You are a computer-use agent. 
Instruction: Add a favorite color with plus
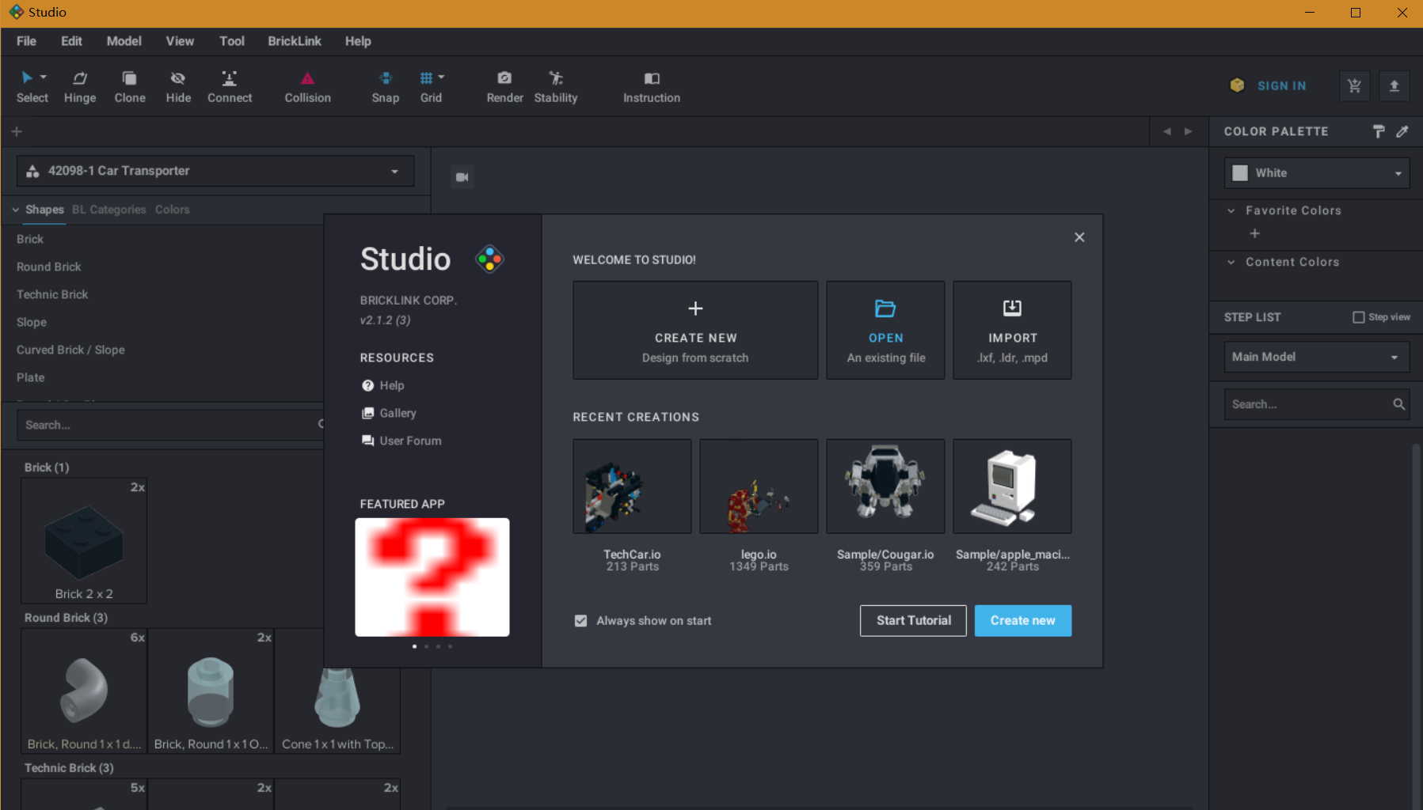[x=1254, y=233]
